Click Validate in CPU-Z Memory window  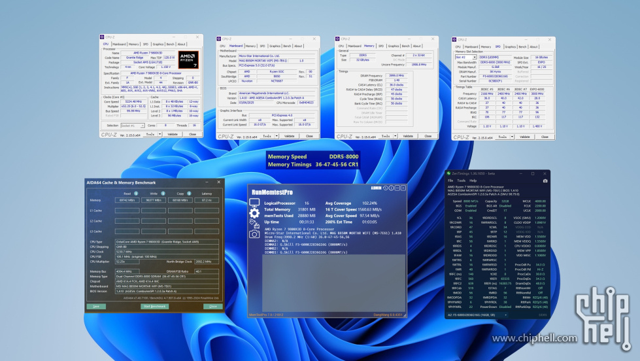coord(408,136)
